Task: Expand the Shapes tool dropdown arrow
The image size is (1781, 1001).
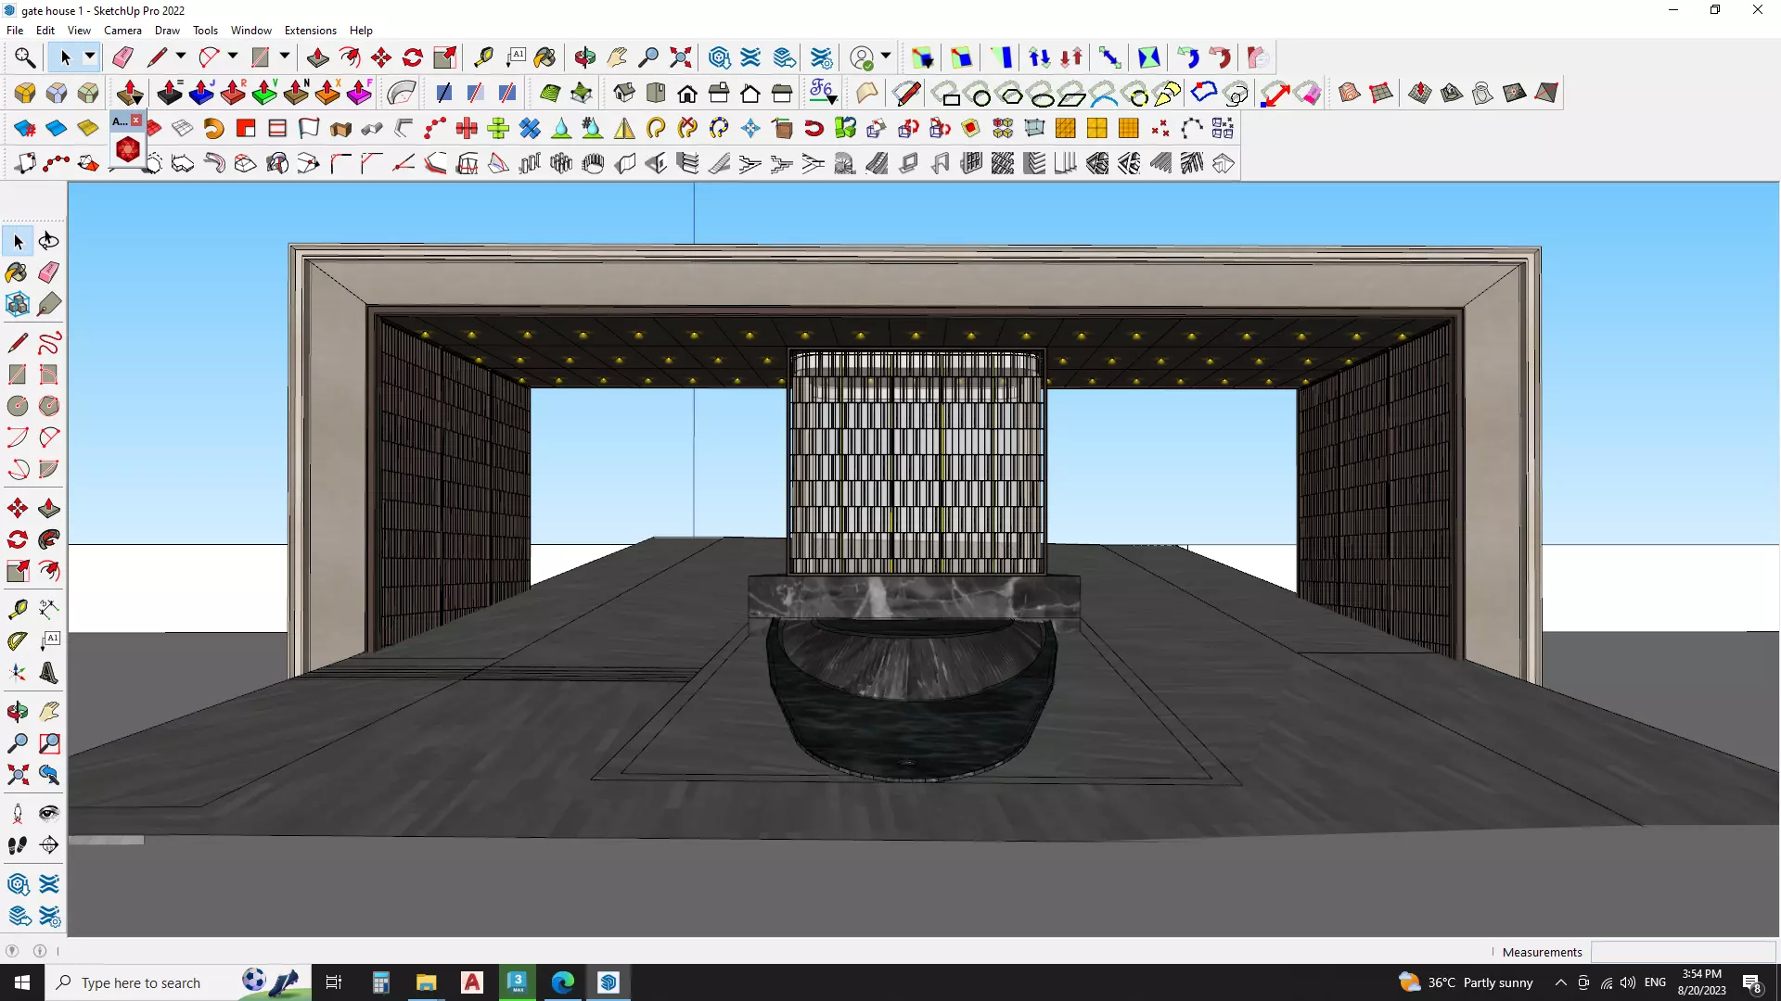Action: pyautogui.click(x=285, y=57)
